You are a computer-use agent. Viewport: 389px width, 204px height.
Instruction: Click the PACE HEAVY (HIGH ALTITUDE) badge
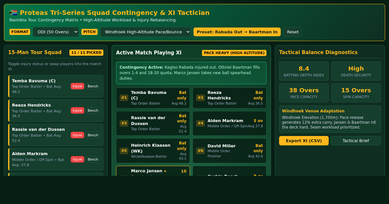(234, 53)
